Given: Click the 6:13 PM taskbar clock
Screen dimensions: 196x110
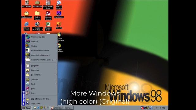Looking at the screenshot, I should click(x=160, y=108).
